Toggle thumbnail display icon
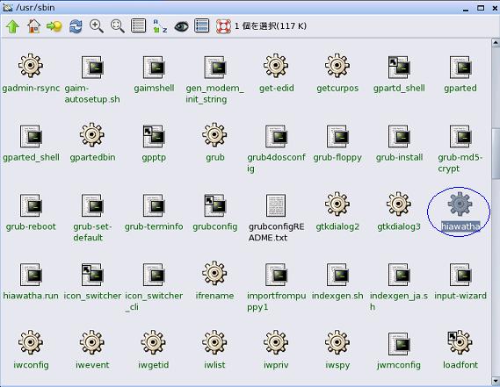 pyautogui.click(x=202, y=25)
